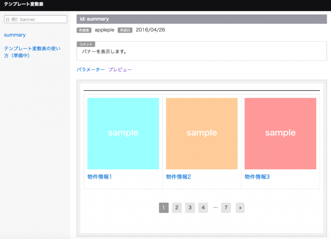Click the 作成者 badge label

84,30
